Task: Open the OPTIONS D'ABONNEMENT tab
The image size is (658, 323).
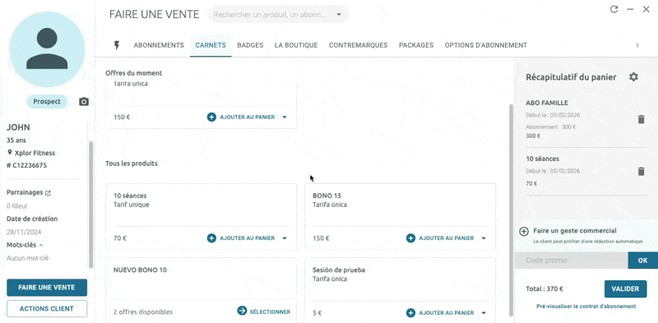Action: point(485,45)
